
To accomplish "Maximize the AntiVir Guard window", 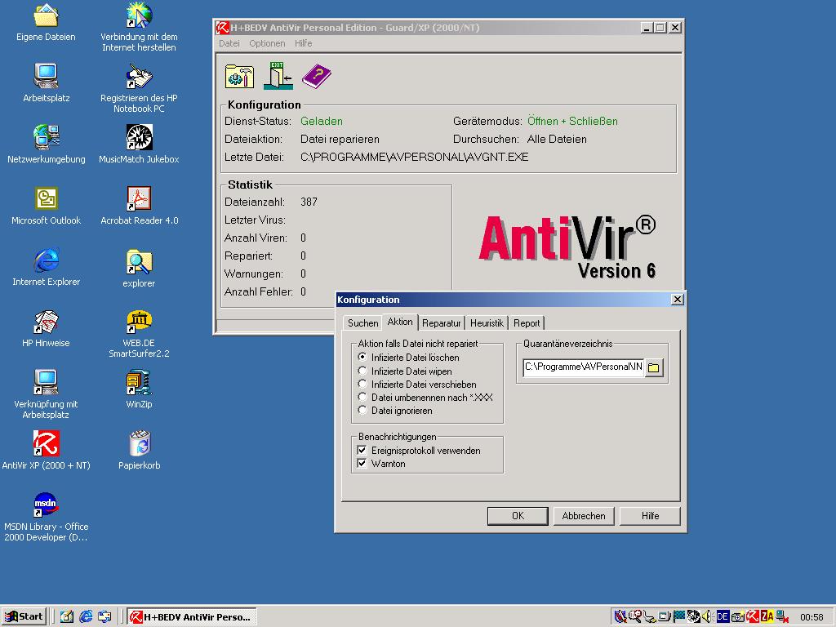I will coord(660,27).
